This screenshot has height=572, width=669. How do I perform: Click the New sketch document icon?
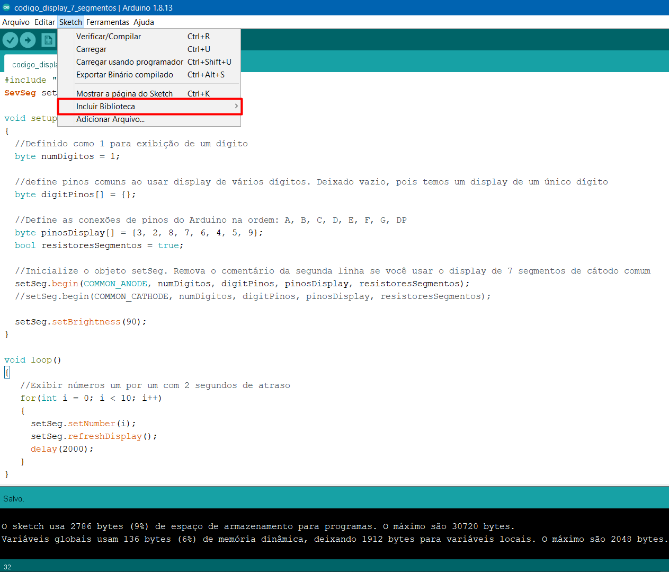pos(48,40)
